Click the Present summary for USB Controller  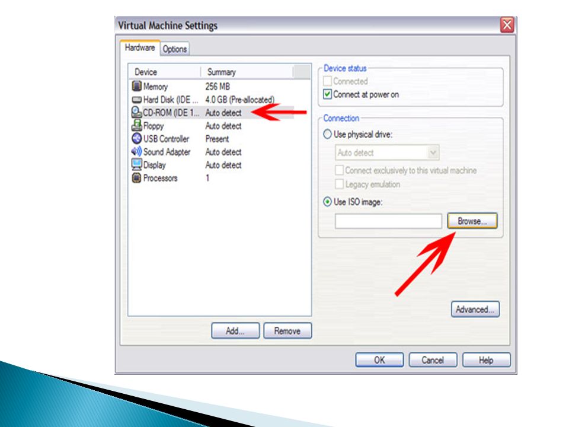pos(217,139)
